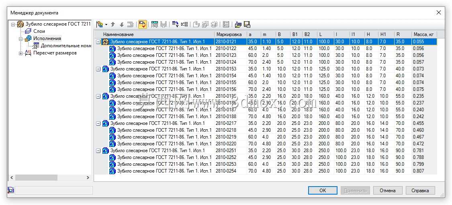
Task: Collapse the group row marked 2810-0121
Action: (98, 42)
